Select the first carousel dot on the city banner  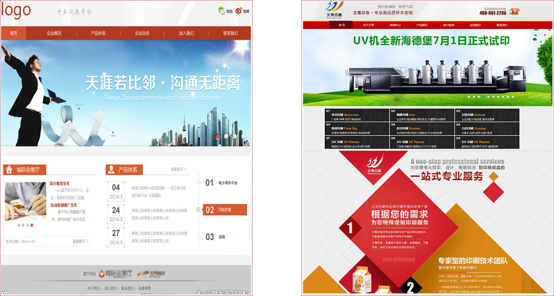[x=218, y=137]
